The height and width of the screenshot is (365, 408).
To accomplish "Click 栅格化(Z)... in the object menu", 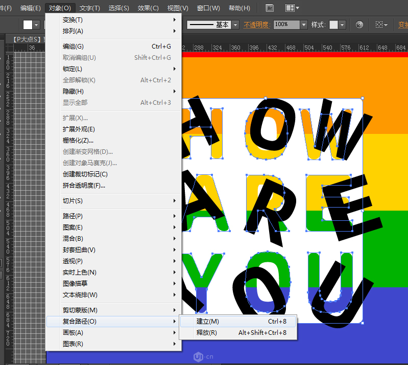I will pyautogui.click(x=78, y=141).
